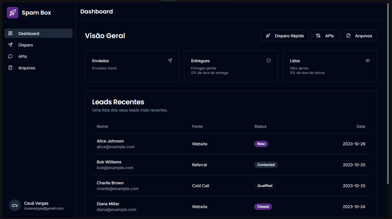Click the Disparo Rápido button
This screenshot has width=392, height=219.
(x=285, y=36)
